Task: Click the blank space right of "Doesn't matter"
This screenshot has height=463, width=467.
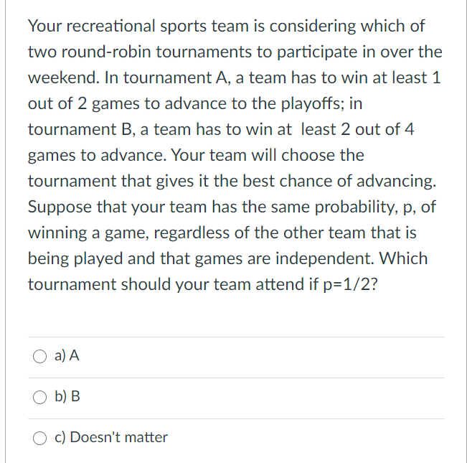Action: click(307, 439)
